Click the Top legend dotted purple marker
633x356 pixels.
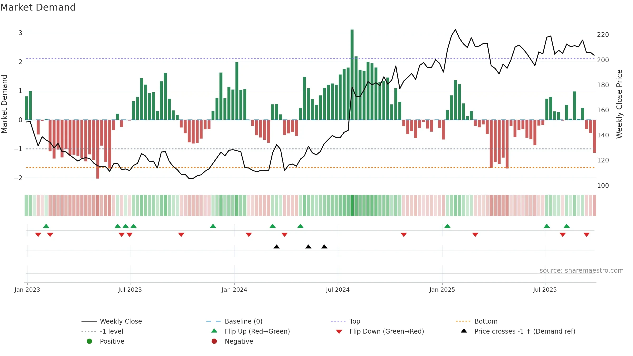338,321
